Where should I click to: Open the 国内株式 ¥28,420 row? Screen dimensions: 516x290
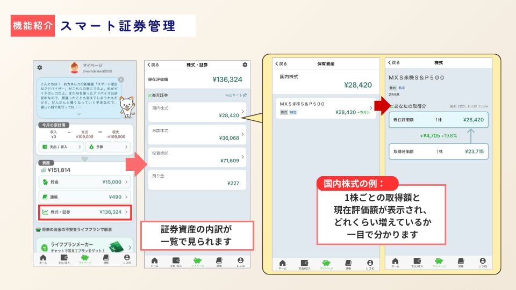click(196, 111)
